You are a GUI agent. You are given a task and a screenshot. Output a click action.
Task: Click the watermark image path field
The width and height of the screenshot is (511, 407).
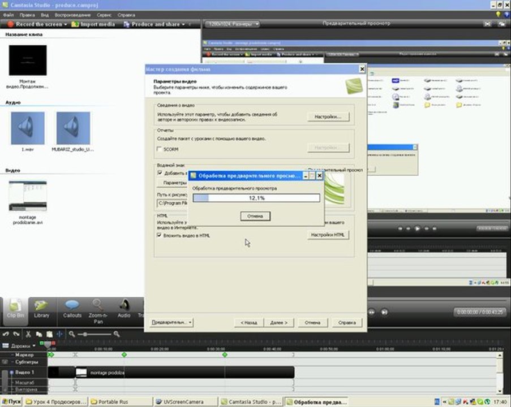(173, 203)
